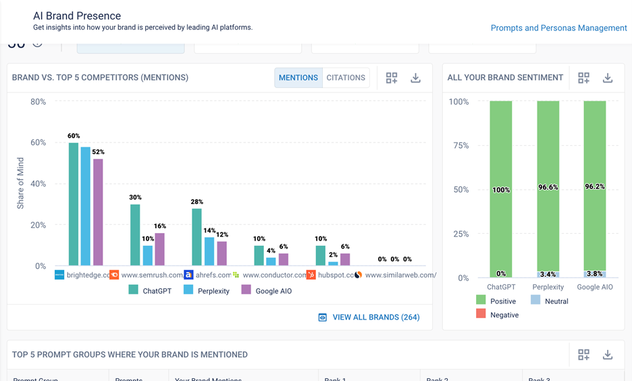Download the All Your Brand Sentiment chart
632x381 pixels.
pyautogui.click(x=608, y=78)
